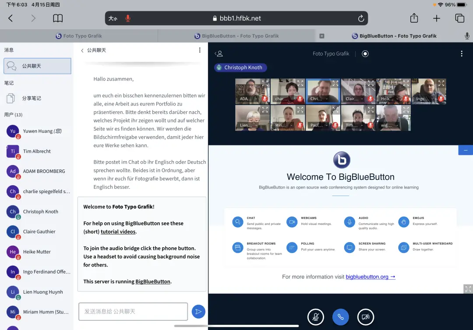Click the bbb1.hfbk.net address bar
Image resolution: width=473 pixels, height=330 pixels.
[236, 18]
